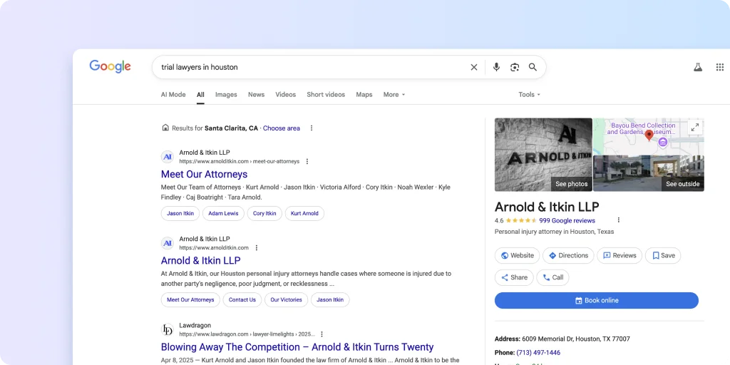Screen dimensions: 730x365
Task: Click Arnold & Itkin favicon of second result
Action: tap(167, 243)
